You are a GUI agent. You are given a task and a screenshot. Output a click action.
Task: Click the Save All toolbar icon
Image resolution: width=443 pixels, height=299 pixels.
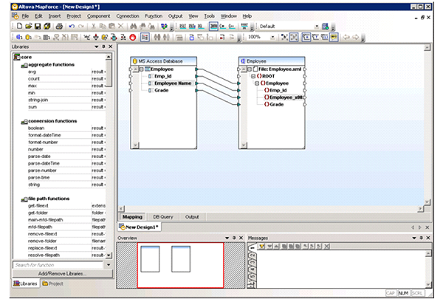[47, 27]
